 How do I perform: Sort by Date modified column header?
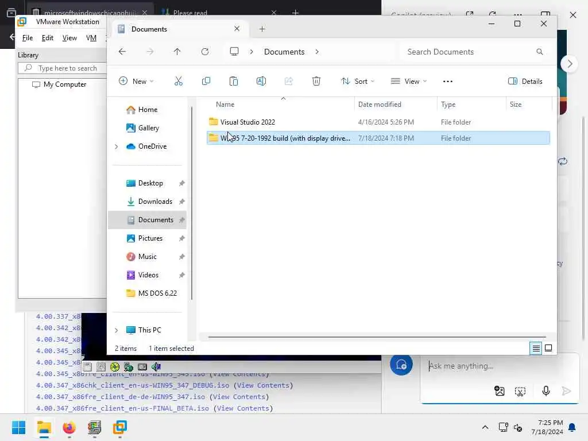tap(380, 105)
